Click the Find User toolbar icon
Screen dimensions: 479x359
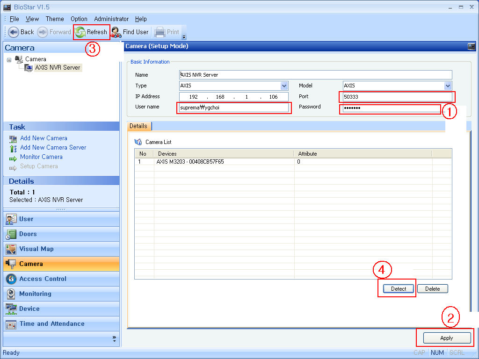pyautogui.click(x=116, y=32)
